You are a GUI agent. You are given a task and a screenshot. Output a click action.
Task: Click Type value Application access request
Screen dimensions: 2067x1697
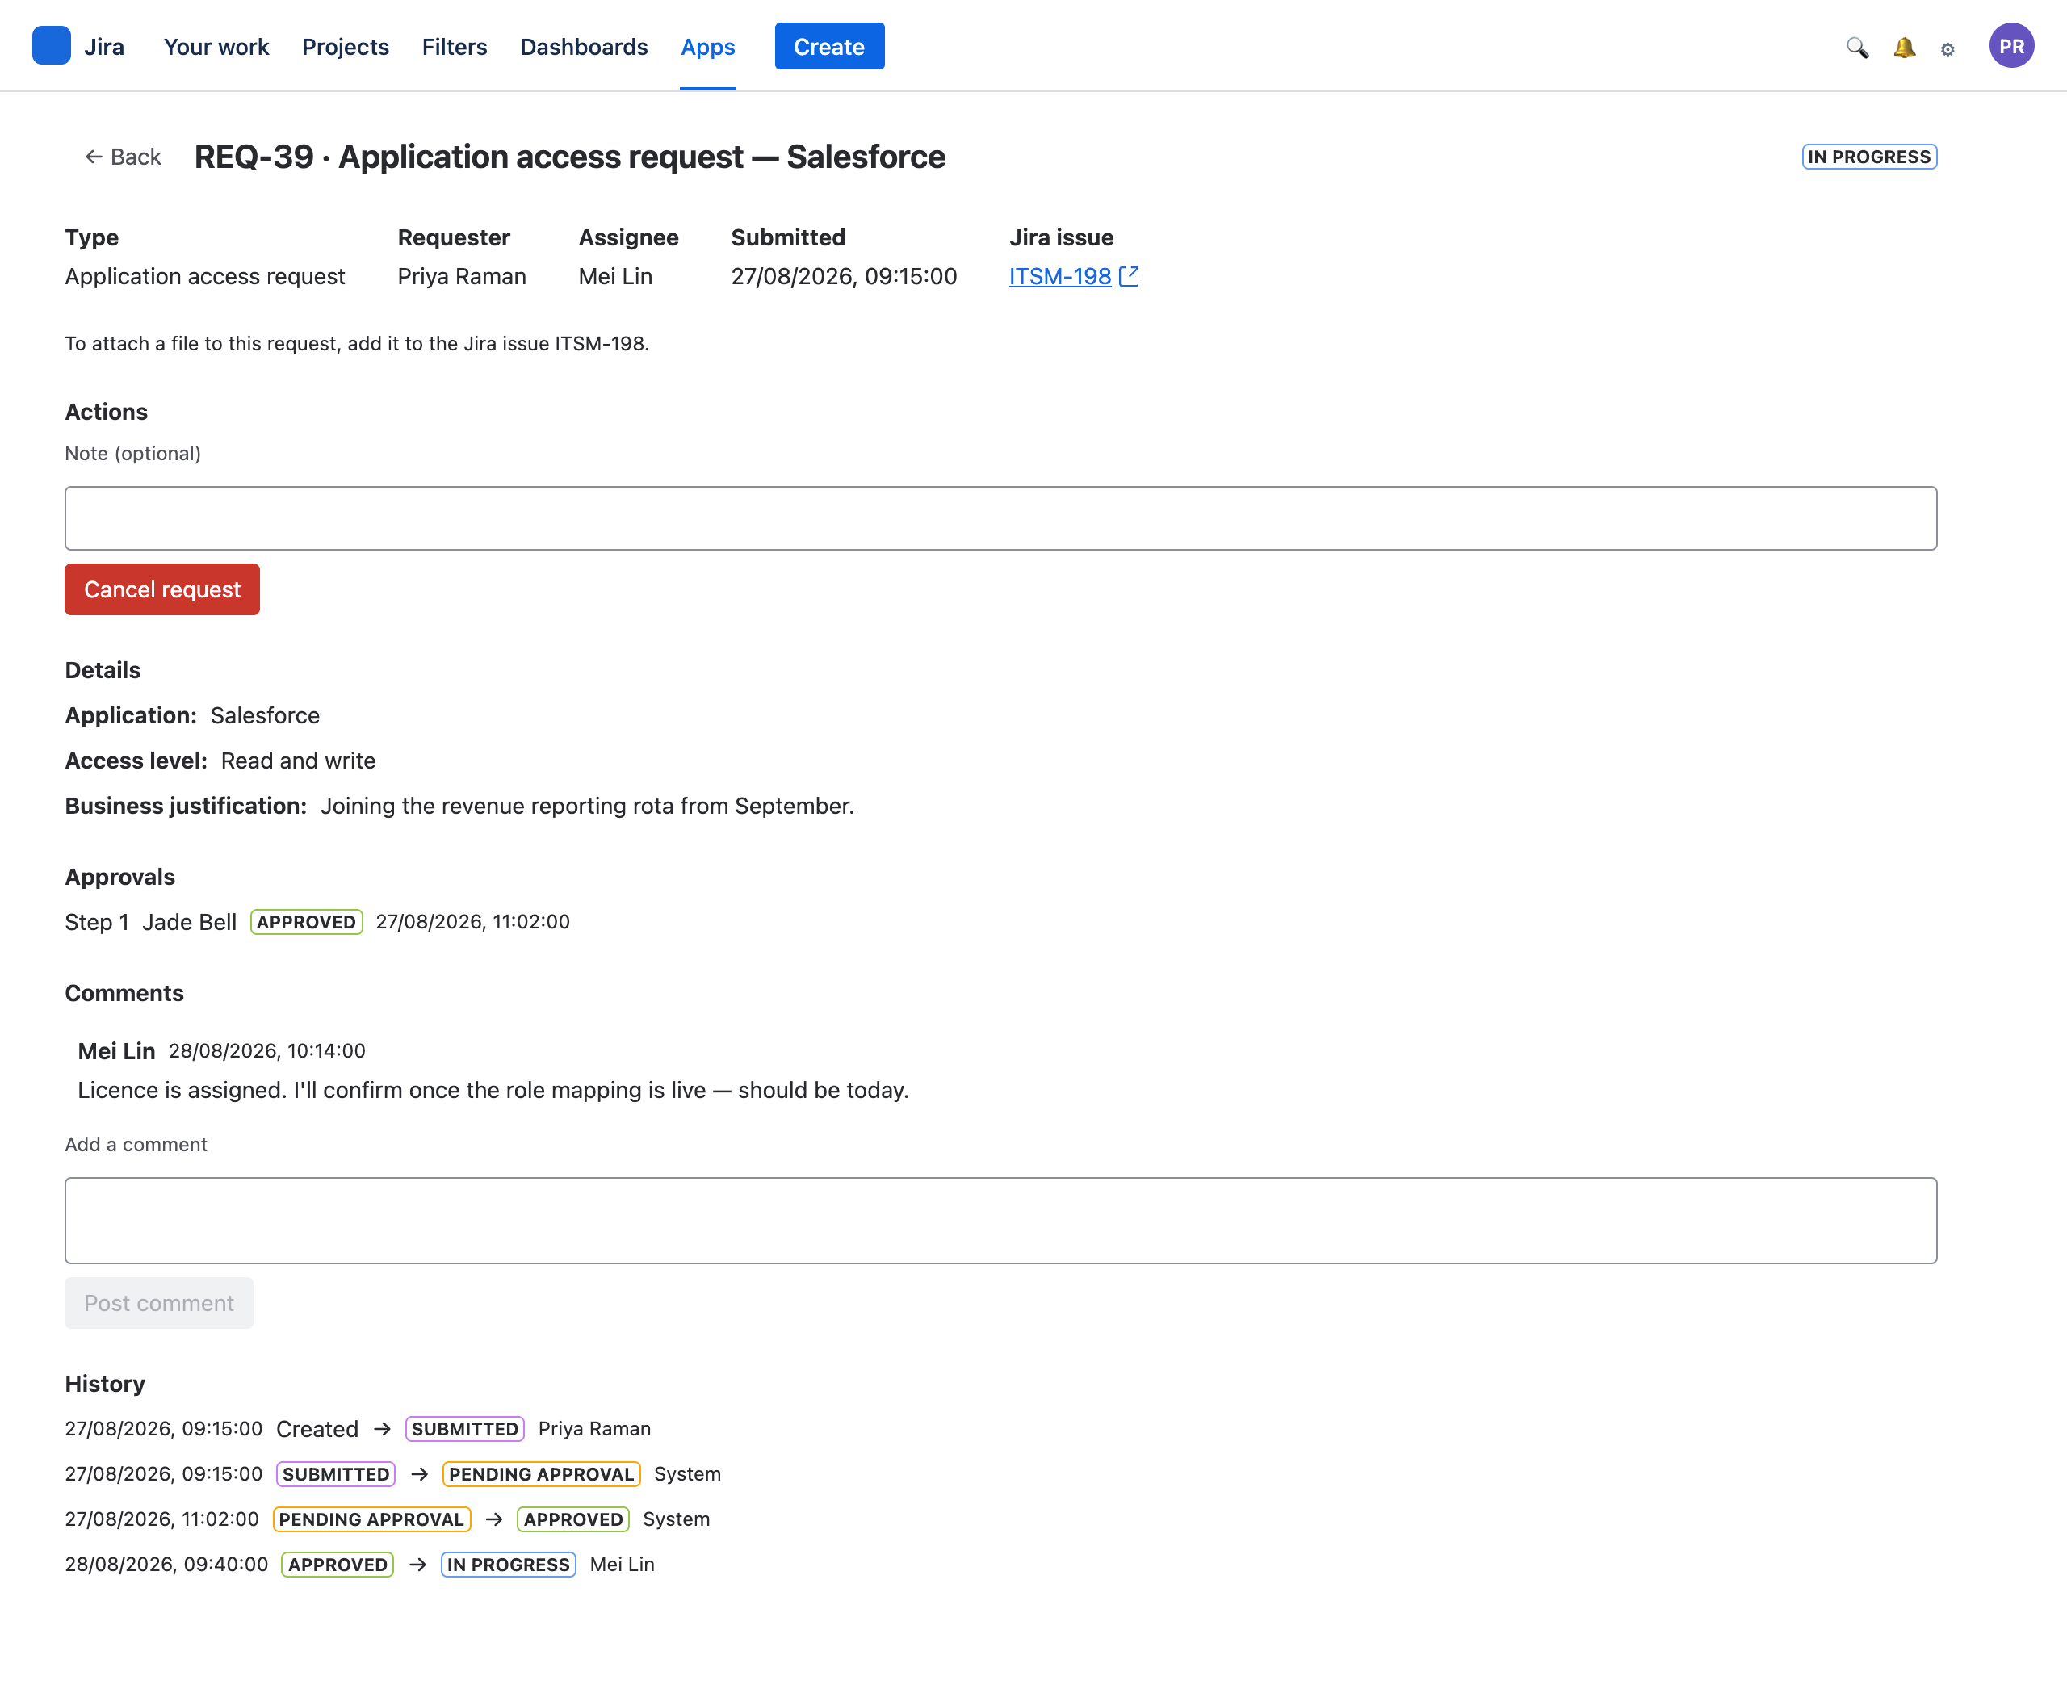coord(204,277)
